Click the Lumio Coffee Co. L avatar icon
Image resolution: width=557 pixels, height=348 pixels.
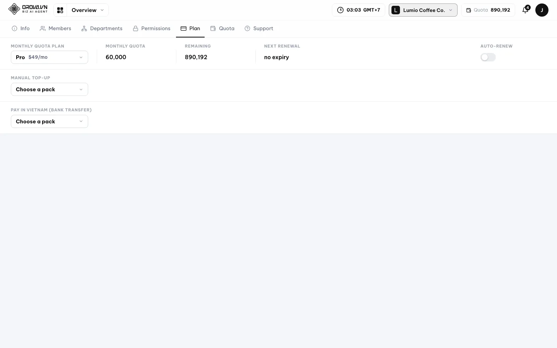pos(395,10)
